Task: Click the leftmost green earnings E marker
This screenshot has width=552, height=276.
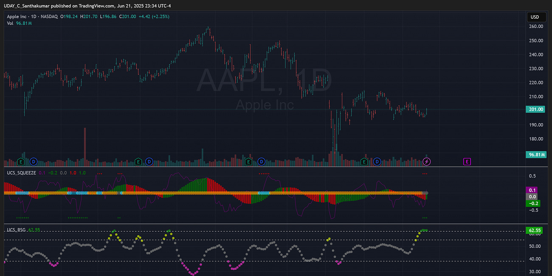Action: (x=21, y=161)
